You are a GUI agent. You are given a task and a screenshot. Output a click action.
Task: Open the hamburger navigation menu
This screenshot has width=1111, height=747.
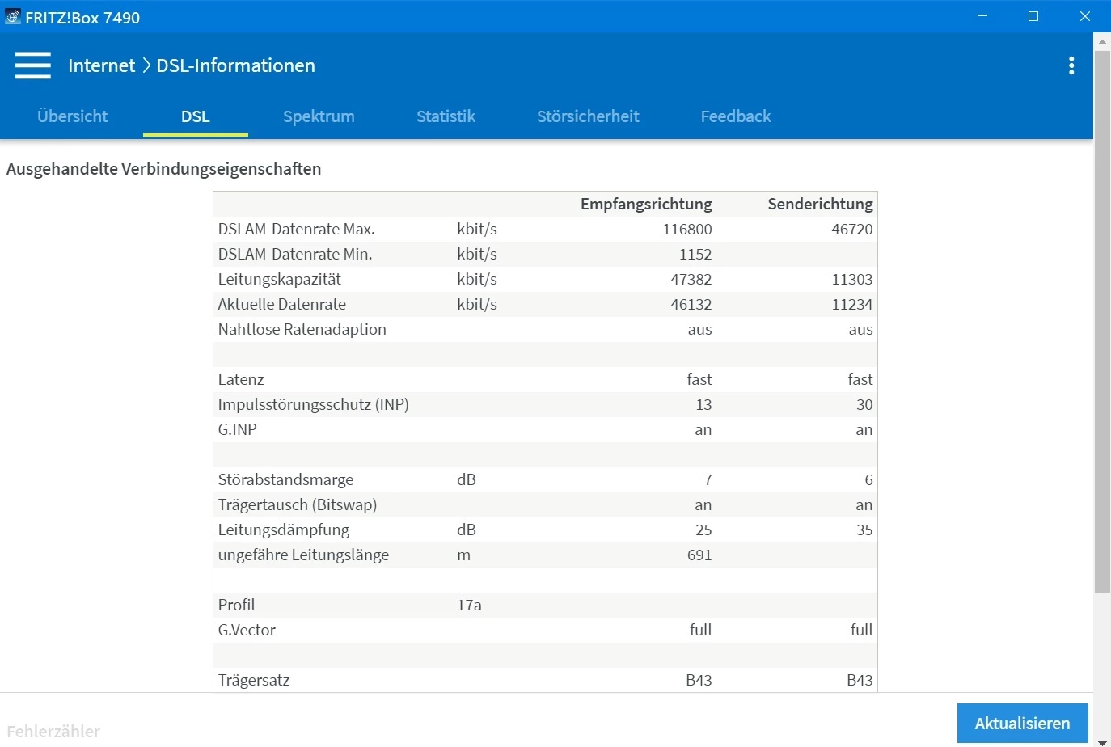(33, 65)
